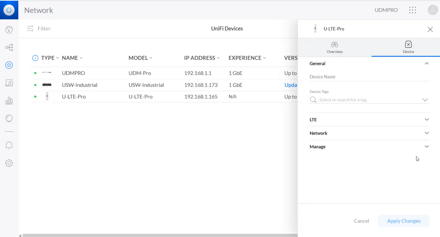Click the user account avatar
The width and height of the screenshot is (440, 237).
click(433, 10)
